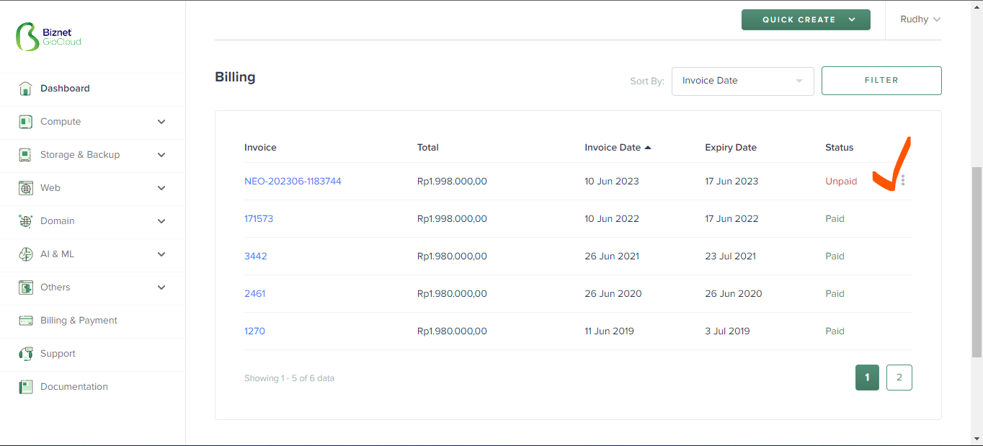Open the Sort By Invoice Date dropdown

(742, 81)
